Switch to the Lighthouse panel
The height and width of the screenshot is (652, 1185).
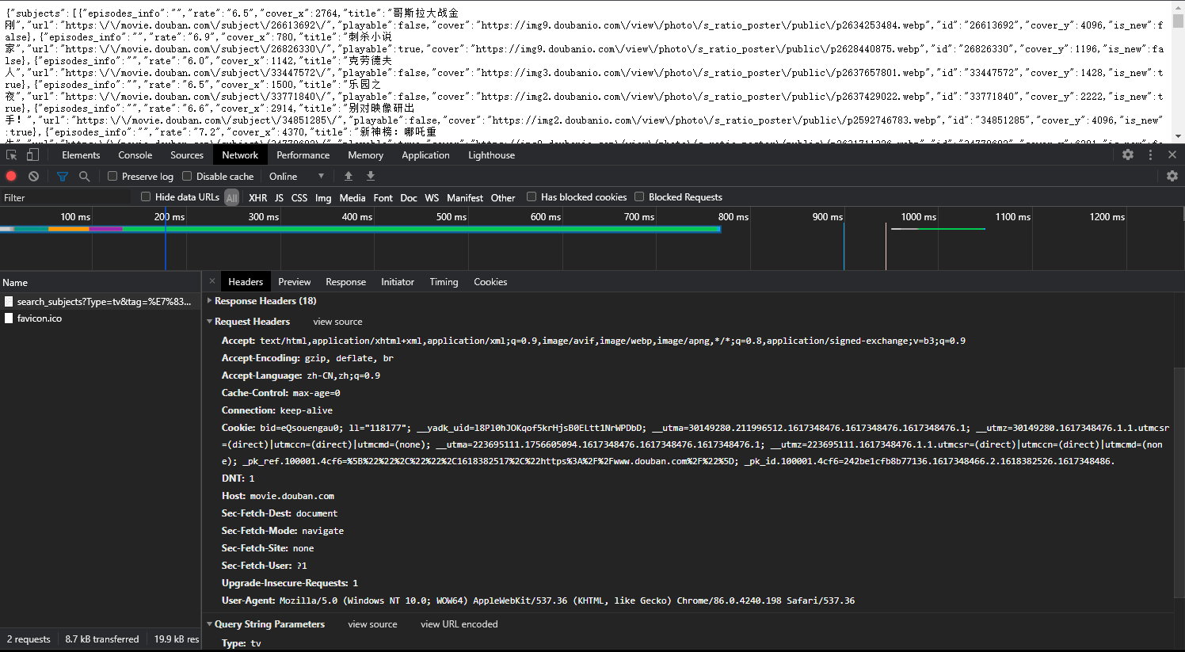pos(491,155)
